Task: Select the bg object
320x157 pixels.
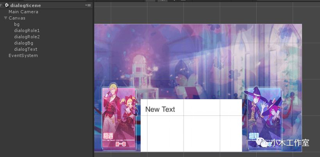Action: [17, 24]
